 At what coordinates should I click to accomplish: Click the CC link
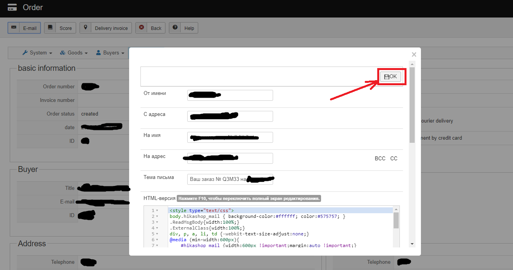point(394,158)
